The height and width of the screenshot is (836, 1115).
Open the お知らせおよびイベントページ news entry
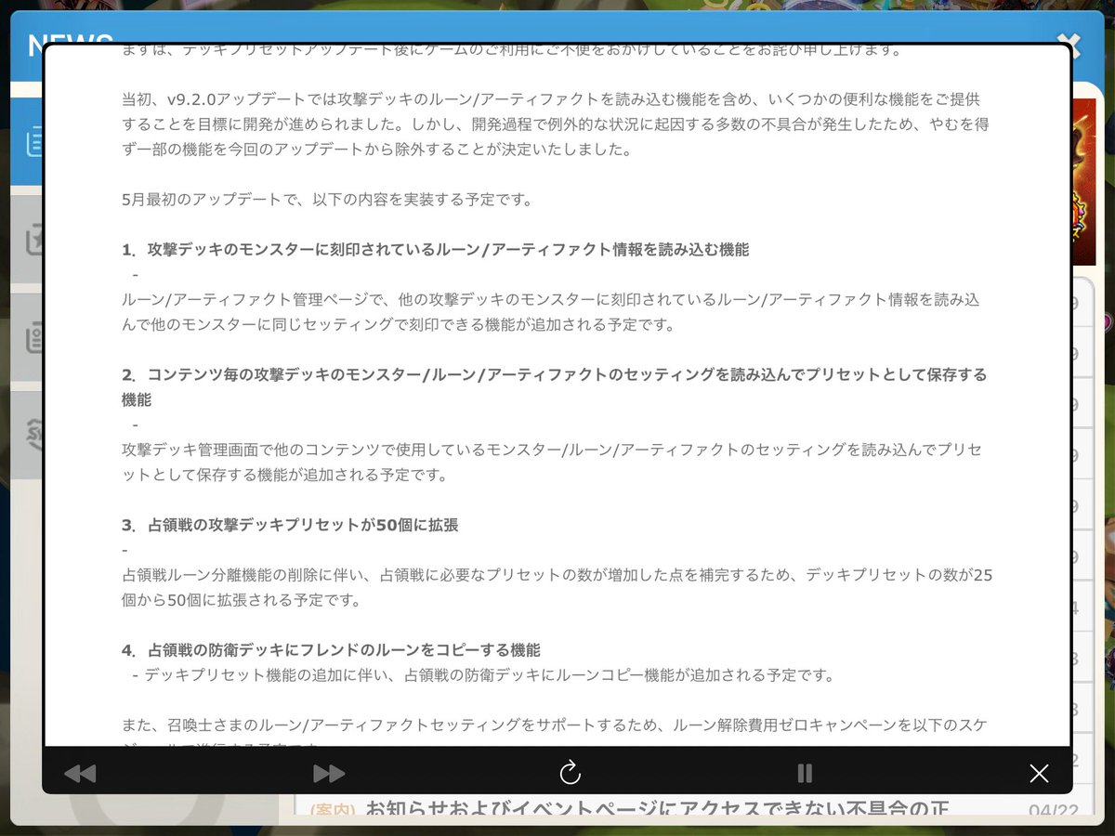point(656,810)
